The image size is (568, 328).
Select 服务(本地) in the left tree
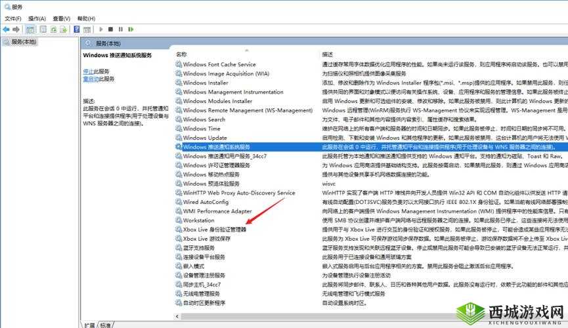coord(24,41)
